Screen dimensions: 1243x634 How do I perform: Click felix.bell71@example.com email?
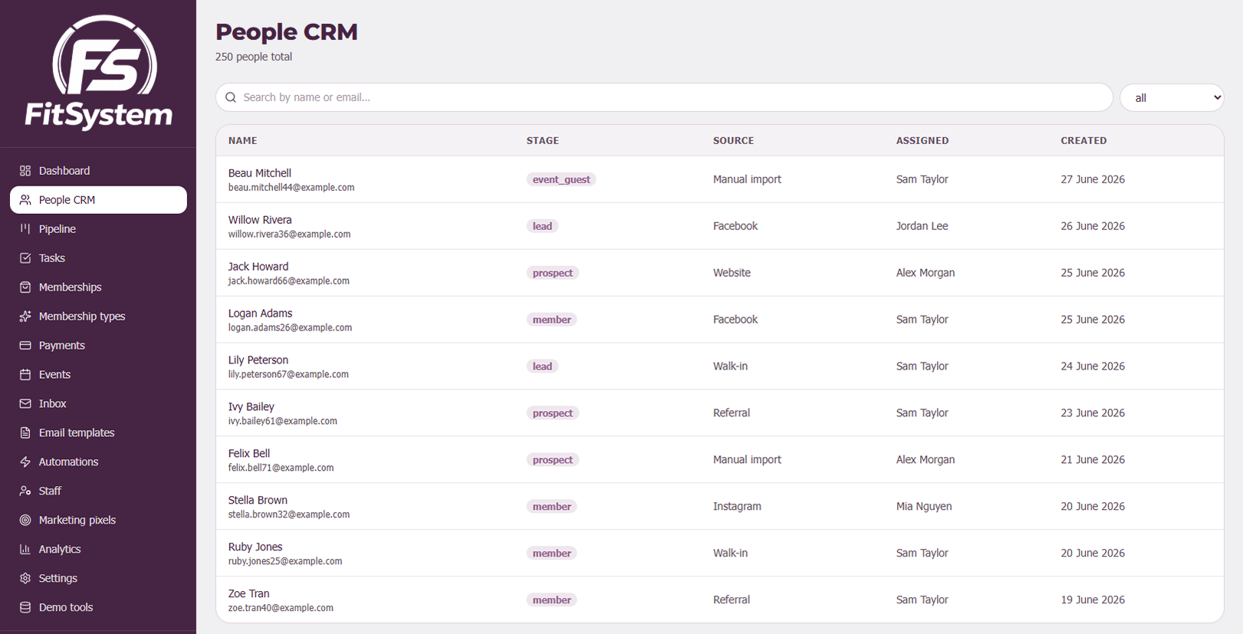281,468
